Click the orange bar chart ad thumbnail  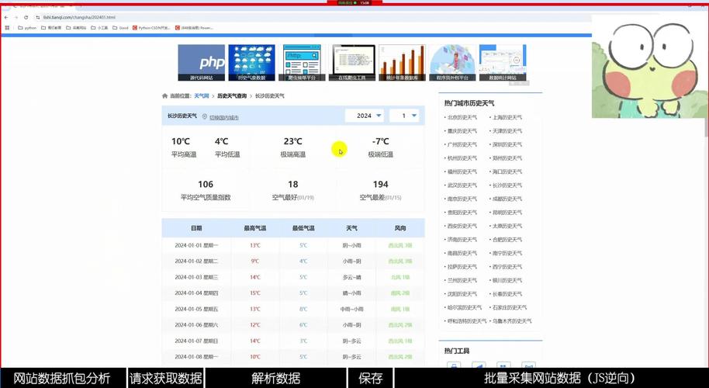[402, 62]
